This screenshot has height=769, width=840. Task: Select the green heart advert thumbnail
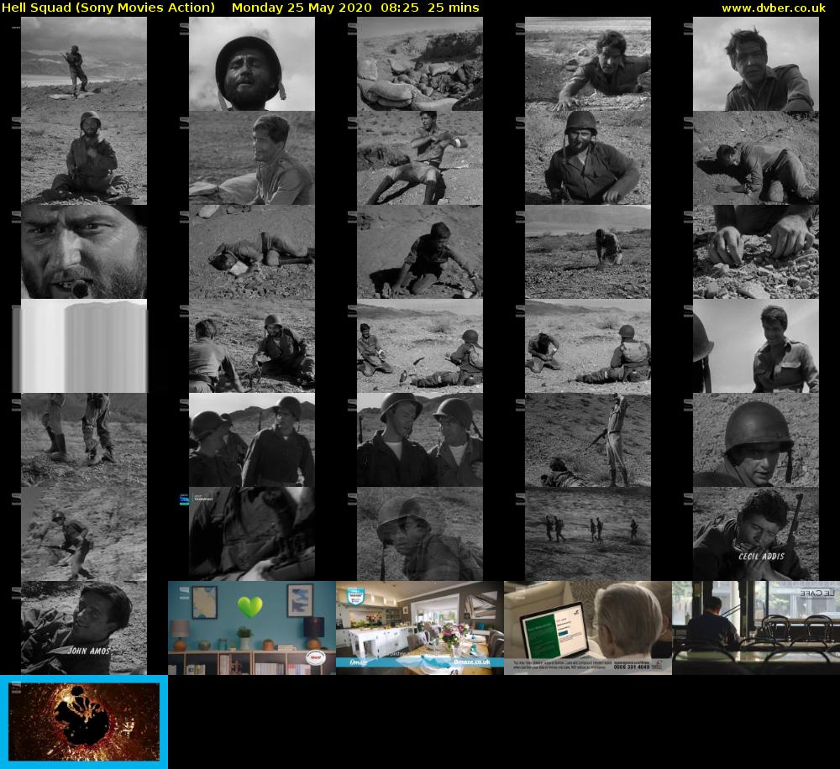(x=252, y=628)
